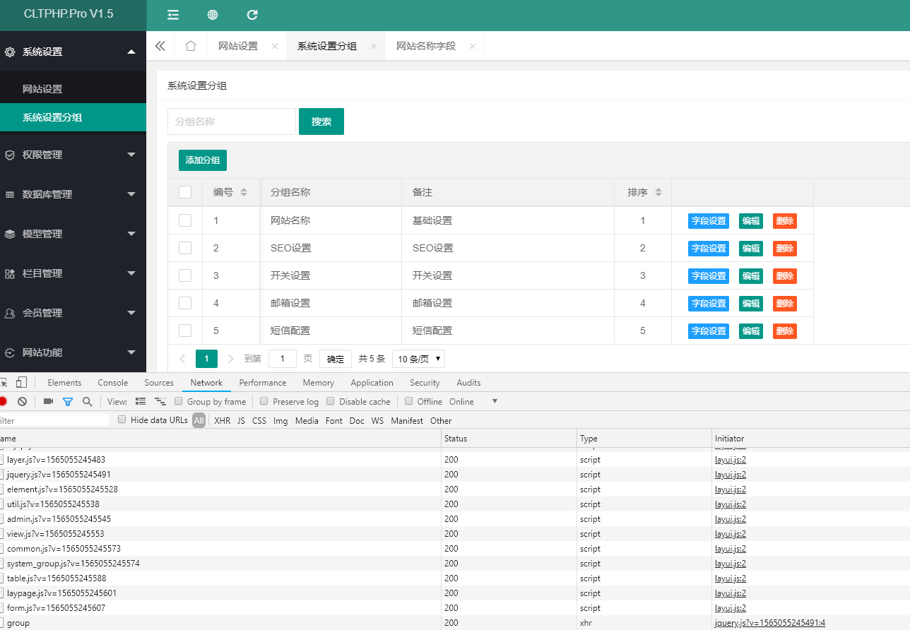The image size is (910, 630).
Task: Check the checkbox for the 短信配置 row
Action: [185, 331]
